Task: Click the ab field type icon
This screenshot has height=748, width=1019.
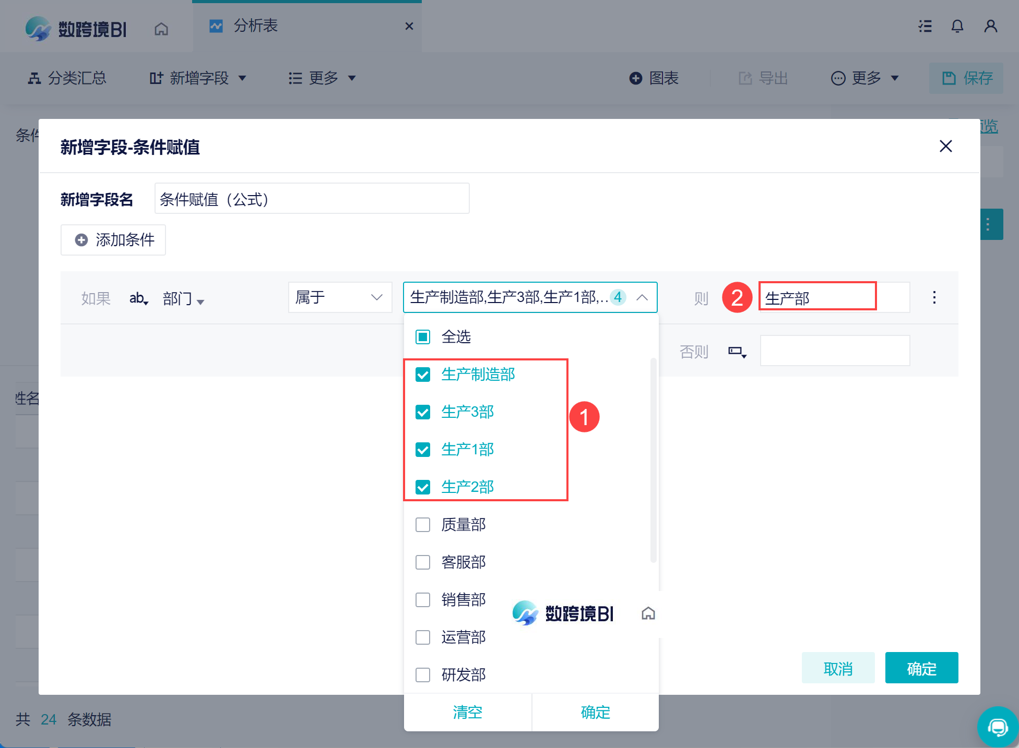Action: [x=138, y=298]
